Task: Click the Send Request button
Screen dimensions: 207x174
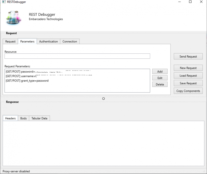Action: click(188, 56)
